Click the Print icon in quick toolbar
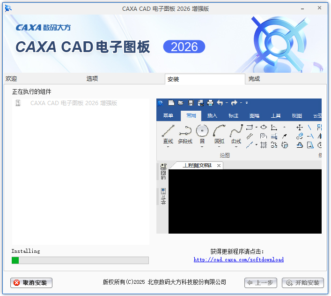This screenshot has width=331, height=296. pos(210,103)
